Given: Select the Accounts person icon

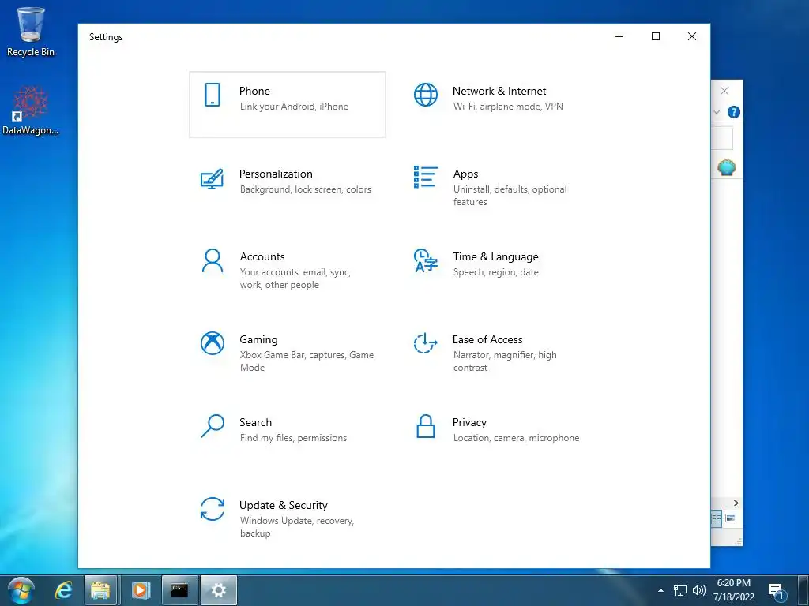Looking at the screenshot, I should coord(212,260).
